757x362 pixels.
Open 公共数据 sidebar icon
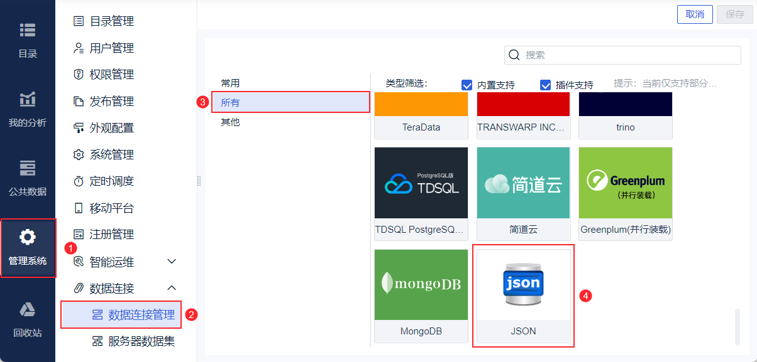click(28, 168)
